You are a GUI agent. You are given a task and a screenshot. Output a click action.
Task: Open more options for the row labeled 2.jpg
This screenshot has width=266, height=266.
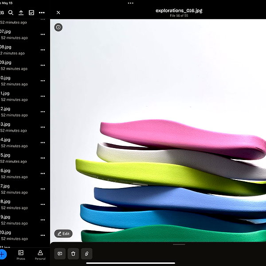pyautogui.click(x=43, y=112)
